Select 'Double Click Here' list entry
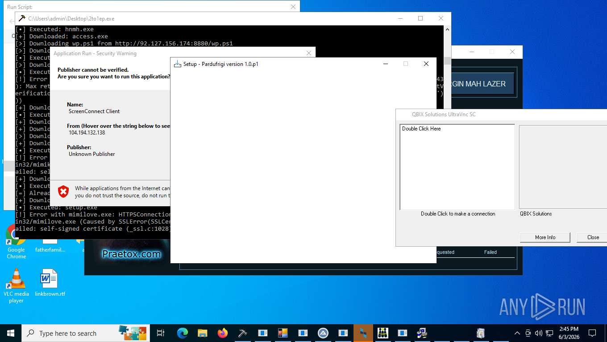Viewport: 607px width, 342px height. point(421,129)
